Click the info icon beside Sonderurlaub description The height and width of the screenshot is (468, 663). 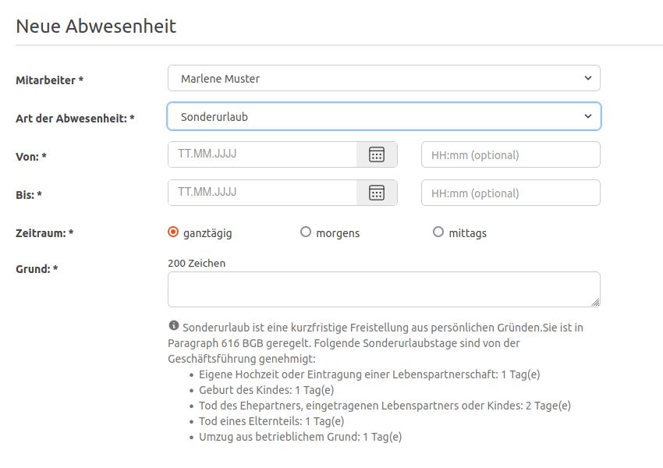pos(173,325)
